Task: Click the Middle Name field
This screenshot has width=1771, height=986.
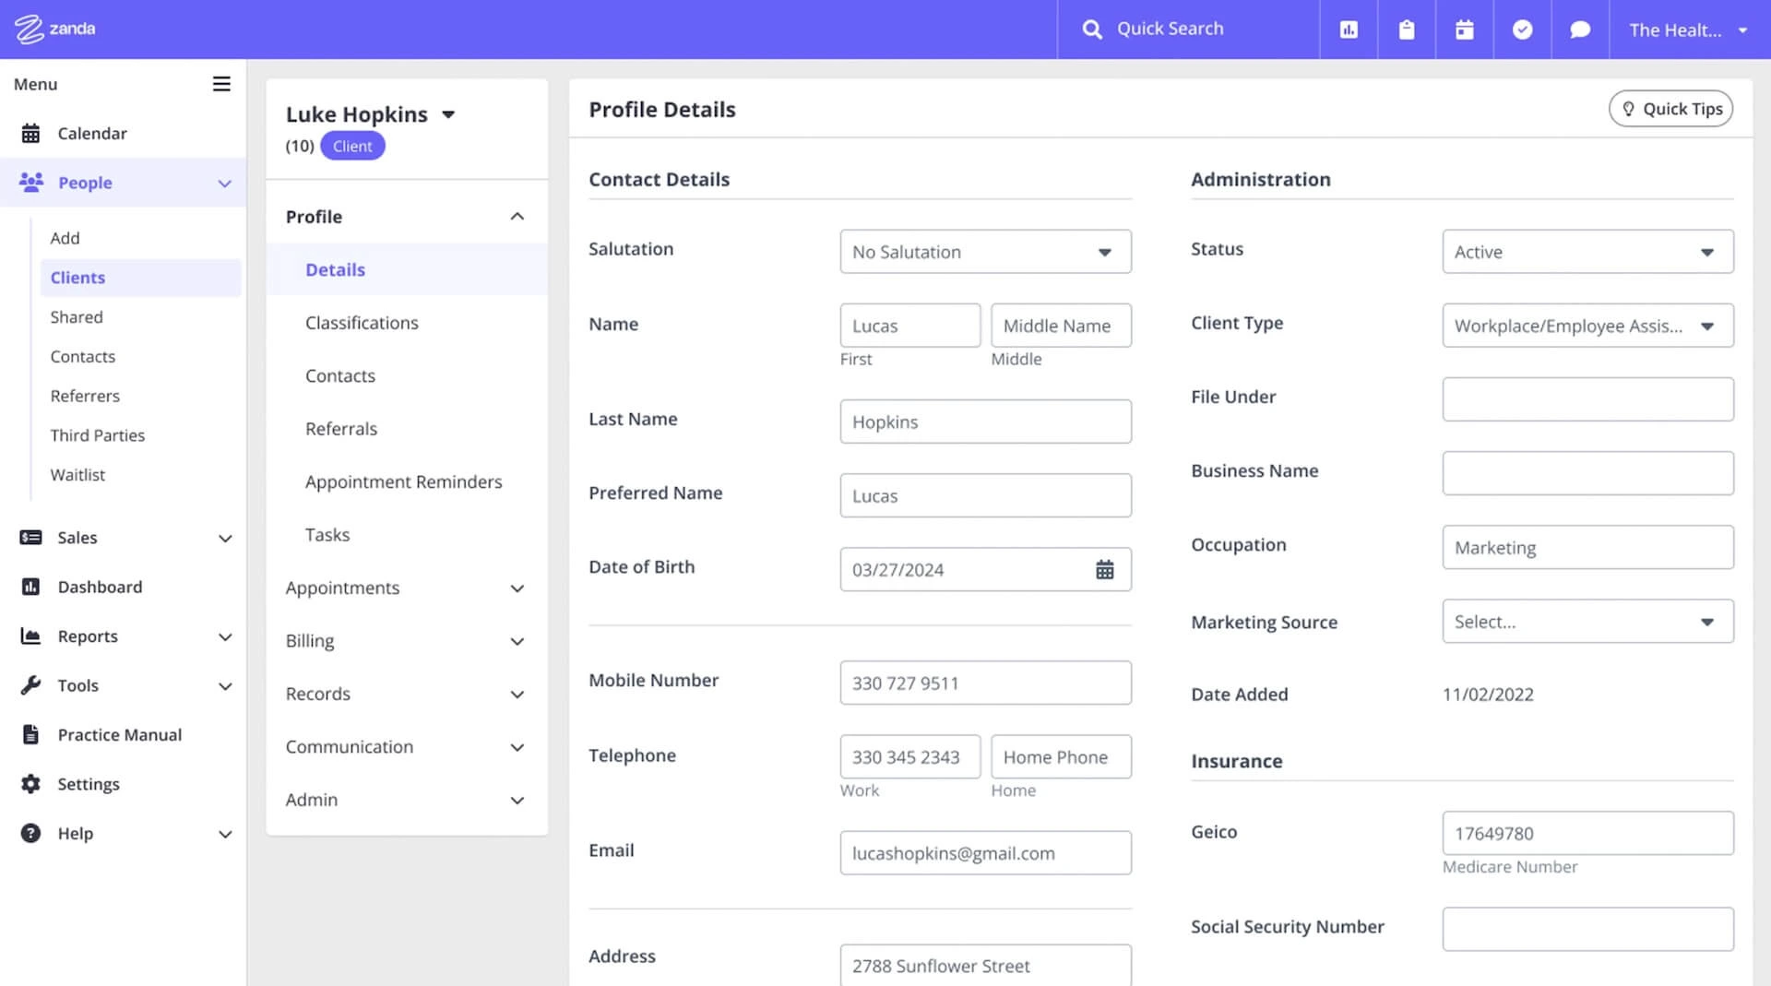Action: click(1061, 326)
